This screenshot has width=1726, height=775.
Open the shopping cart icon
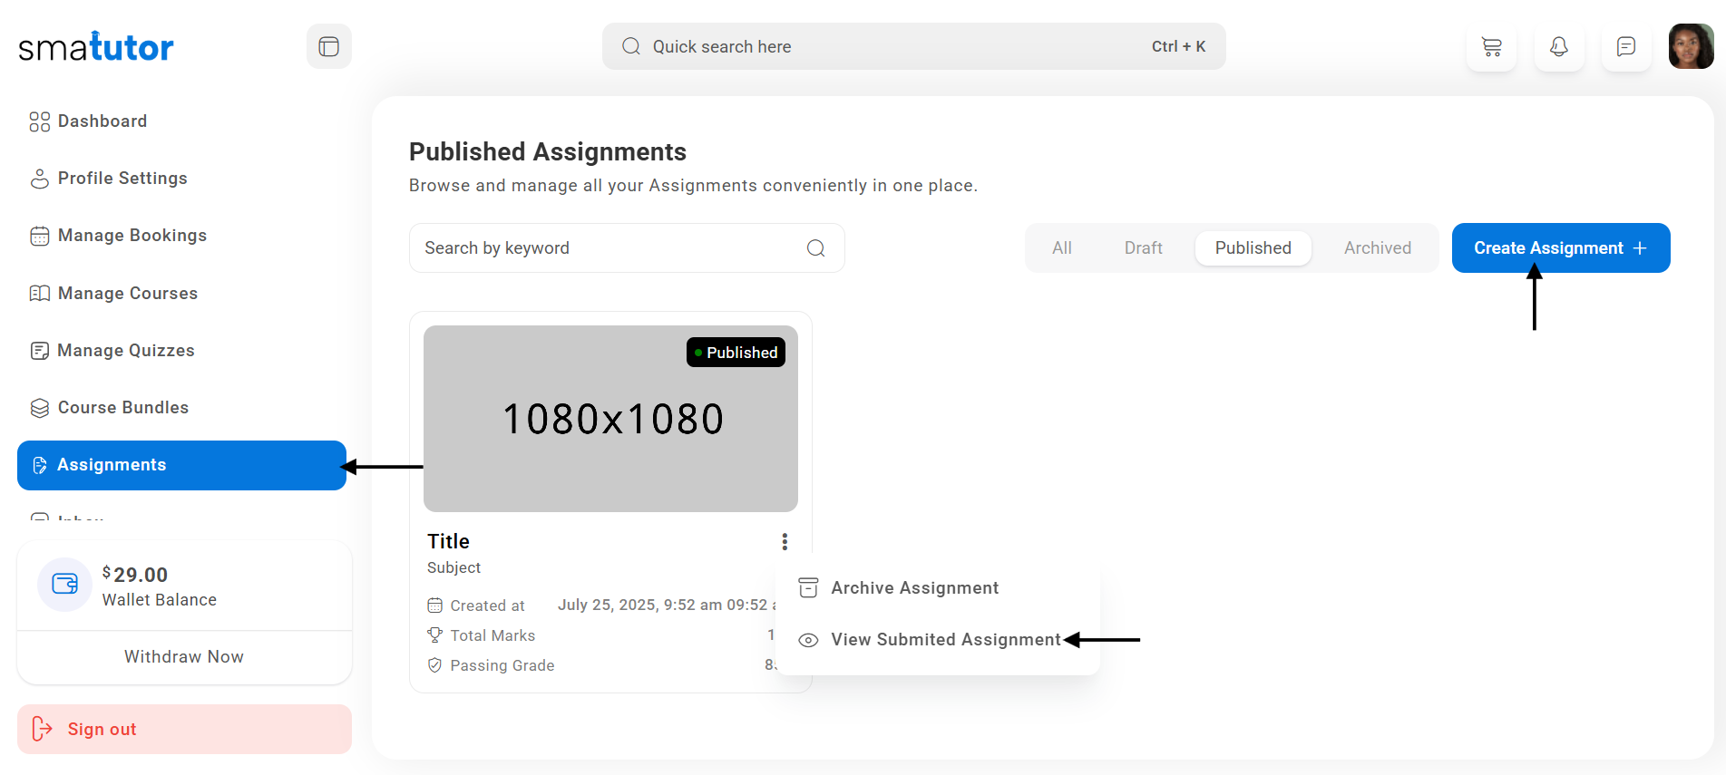point(1491,47)
